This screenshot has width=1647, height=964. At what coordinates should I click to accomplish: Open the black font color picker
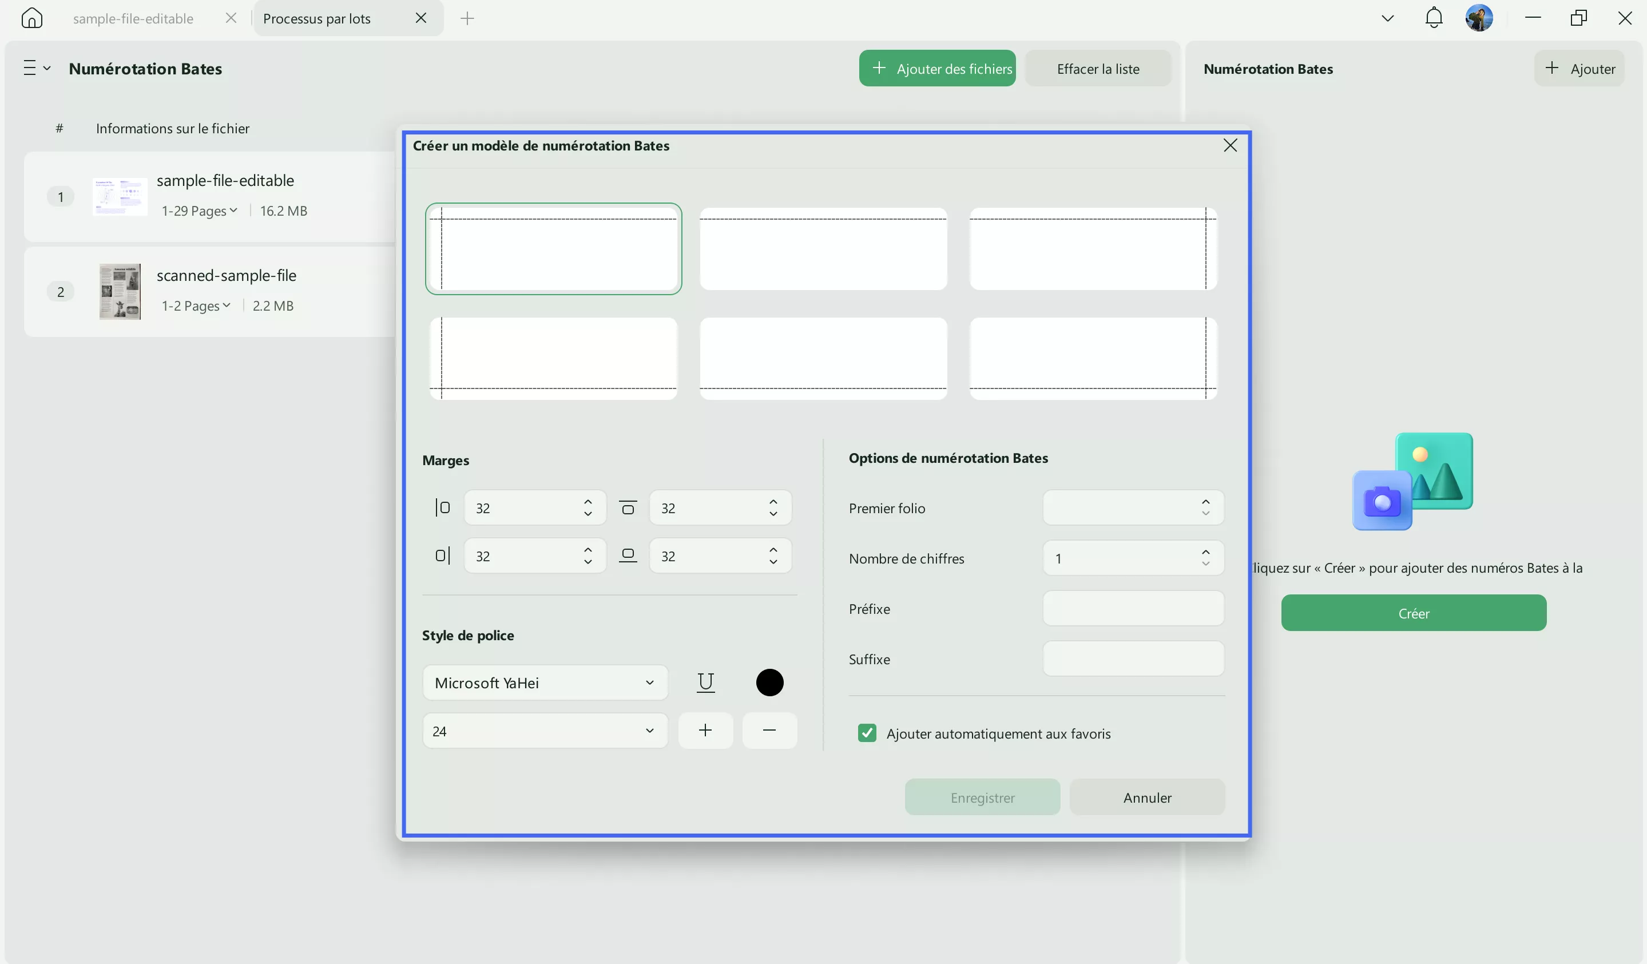pyautogui.click(x=769, y=683)
